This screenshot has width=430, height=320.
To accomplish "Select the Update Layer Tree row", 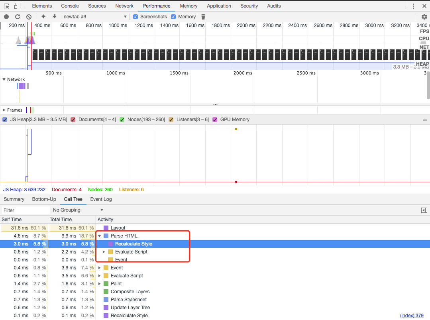I will click(215, 307).
